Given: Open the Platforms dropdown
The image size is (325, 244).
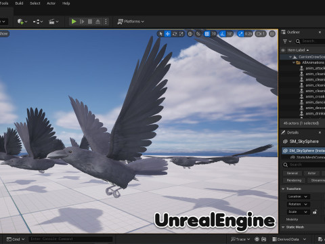Looking at the screenshot, I should [x=131, y=22].
